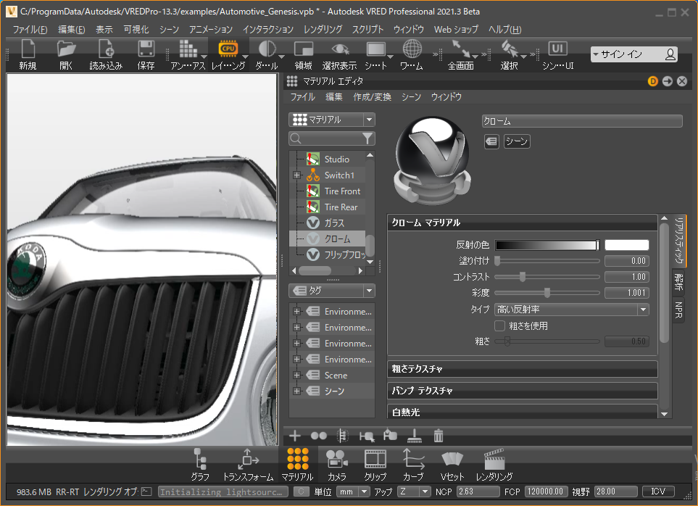
Task: Click the 反射の色 white color swatch
Action: pos(627,245)
